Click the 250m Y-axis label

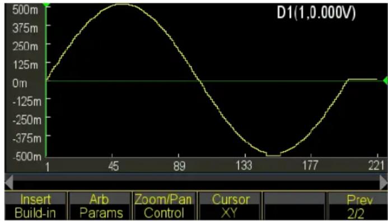(x=25, y=46)
